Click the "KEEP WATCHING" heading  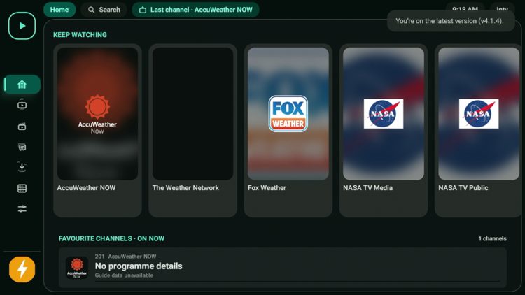click(x=80, y=35)
